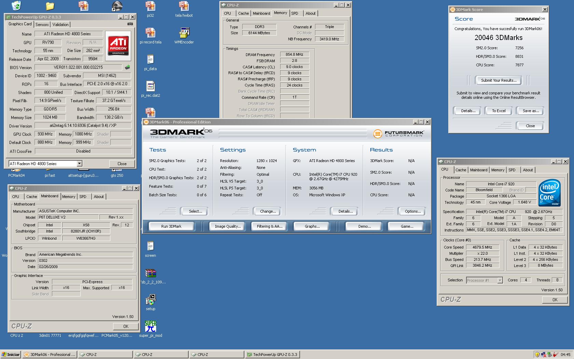Viewport: 574px width, 359px height.
Task: Click the Futuremark Corporation logo
Action: tap(398, 133)
